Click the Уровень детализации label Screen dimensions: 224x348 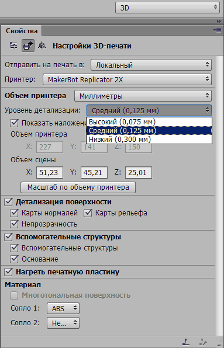[x=43, y=110]
